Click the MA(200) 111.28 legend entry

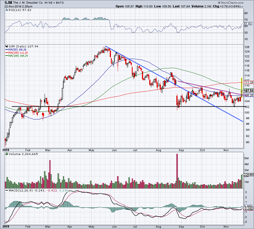17,53
